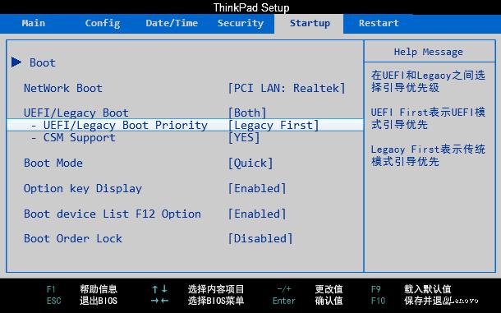501x313 pixels.
Task: Click the F10 save and exit hint
Action: (x=411, y=301)
